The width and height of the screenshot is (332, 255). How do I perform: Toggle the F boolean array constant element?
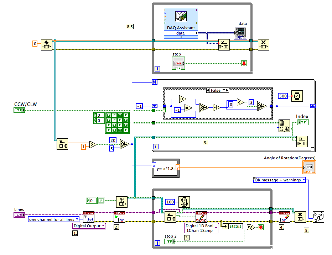(101, 201)
